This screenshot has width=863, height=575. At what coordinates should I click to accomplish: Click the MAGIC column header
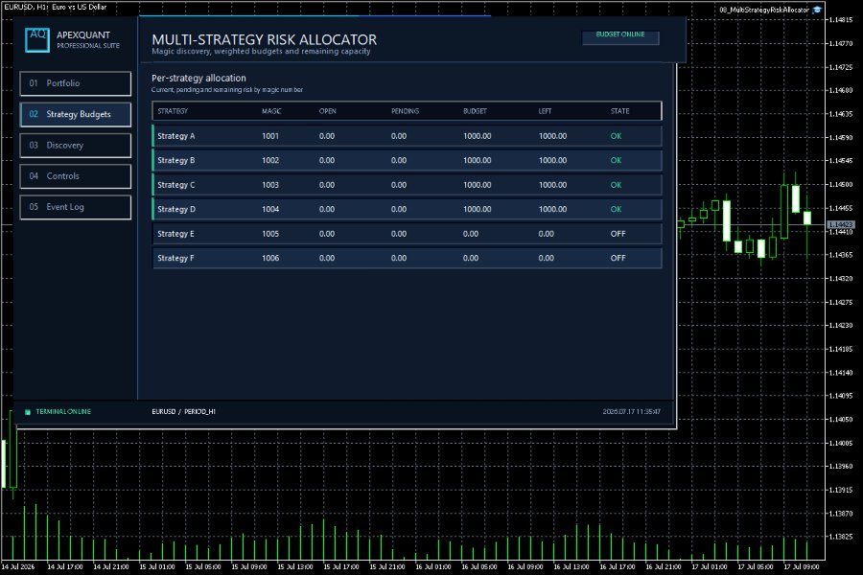[x=271, y=111]
